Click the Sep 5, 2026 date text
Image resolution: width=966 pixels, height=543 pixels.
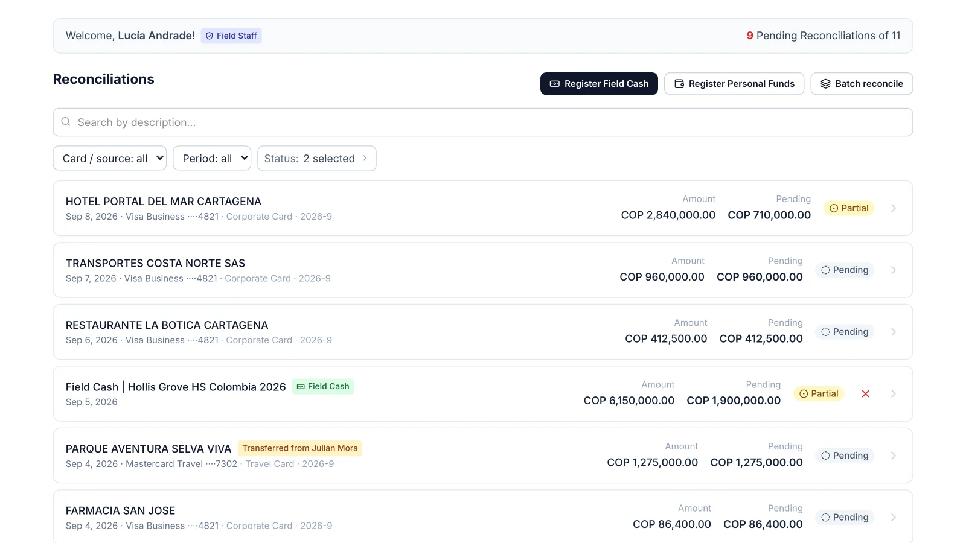[x=92, y=402]
